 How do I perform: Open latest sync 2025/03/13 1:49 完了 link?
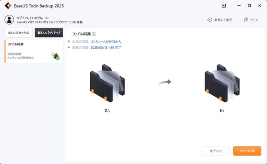(106, 48)
